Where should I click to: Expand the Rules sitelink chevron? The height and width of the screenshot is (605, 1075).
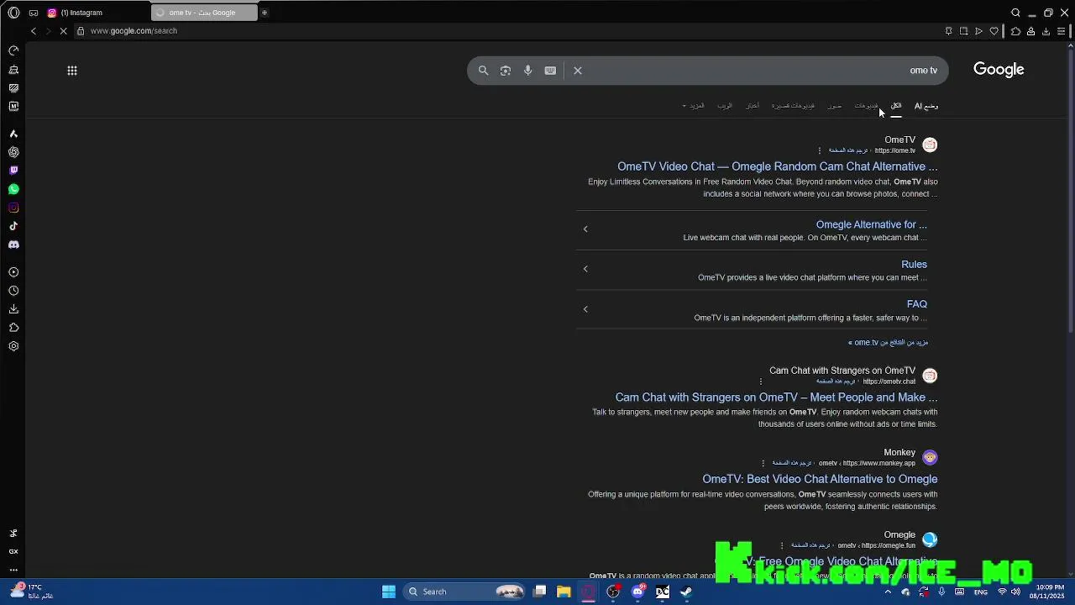[x=585, y=269]
